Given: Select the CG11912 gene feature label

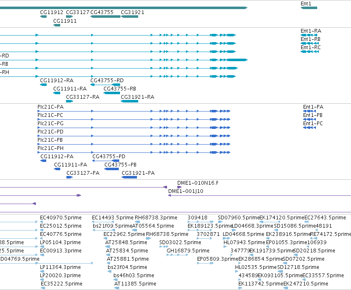Looking at the screenshot, I should pyautogui.click(x=52, y=12).
